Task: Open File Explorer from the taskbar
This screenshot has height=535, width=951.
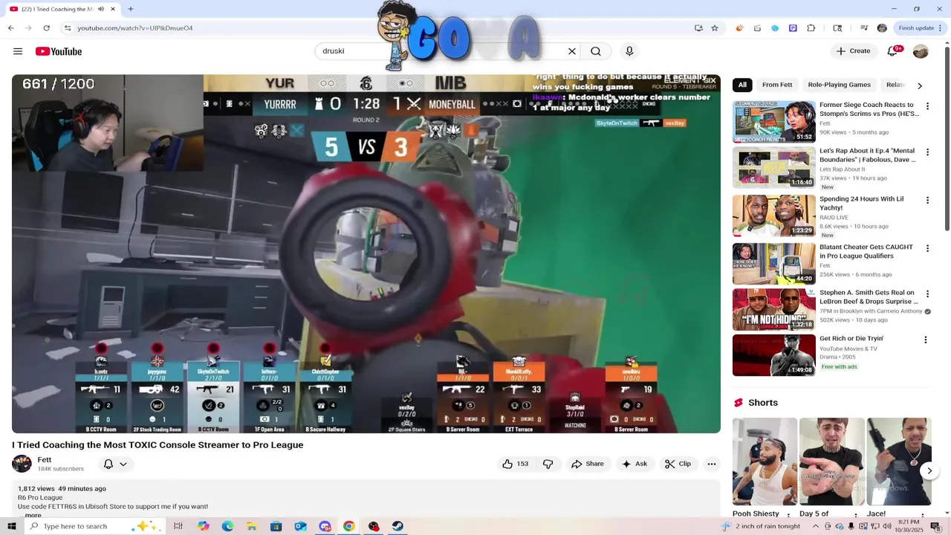Action: pos(252,526)
